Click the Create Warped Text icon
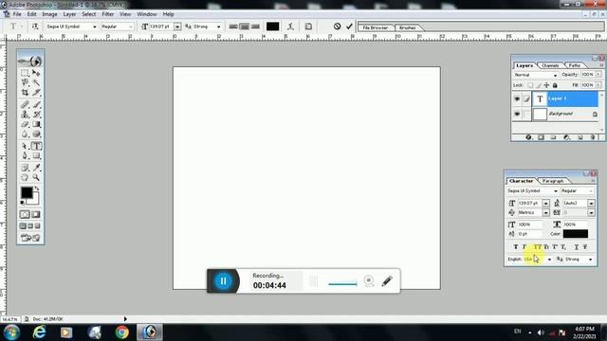 (290, 27)
